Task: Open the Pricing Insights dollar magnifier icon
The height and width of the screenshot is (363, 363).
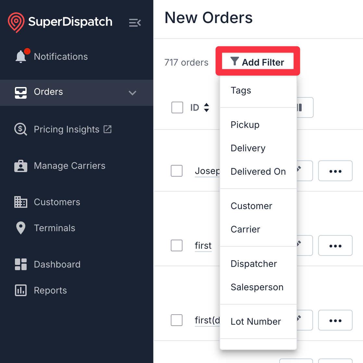Action: coord(20,129)
